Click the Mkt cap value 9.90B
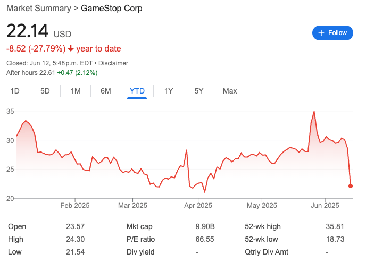Image resolution: width=366 pixels, height=262 pixels. tap(205, 226)
